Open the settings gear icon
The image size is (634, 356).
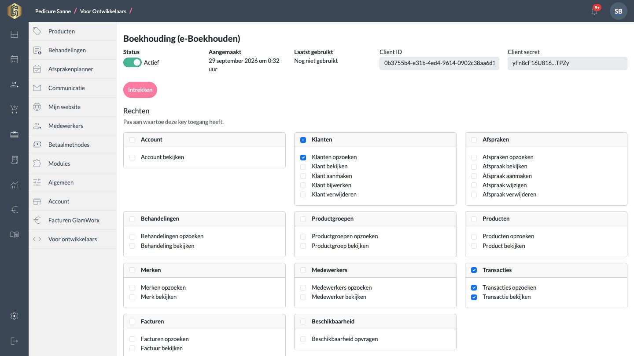[14, 316]
